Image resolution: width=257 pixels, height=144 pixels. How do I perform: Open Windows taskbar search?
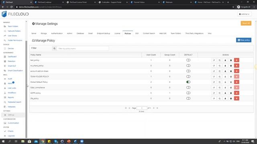click(10, 141)
